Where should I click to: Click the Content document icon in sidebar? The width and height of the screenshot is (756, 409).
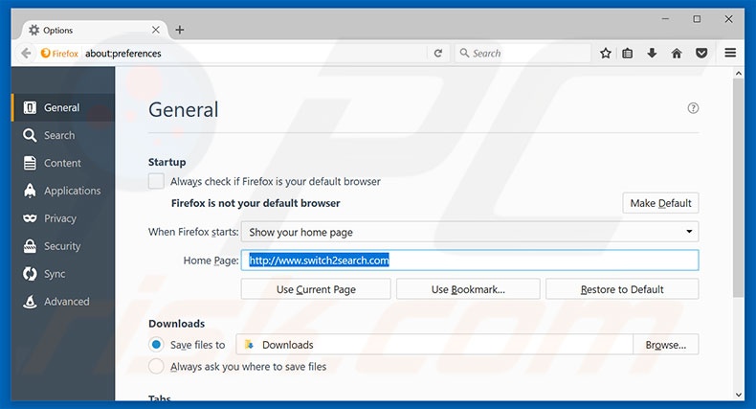point(30,163)
